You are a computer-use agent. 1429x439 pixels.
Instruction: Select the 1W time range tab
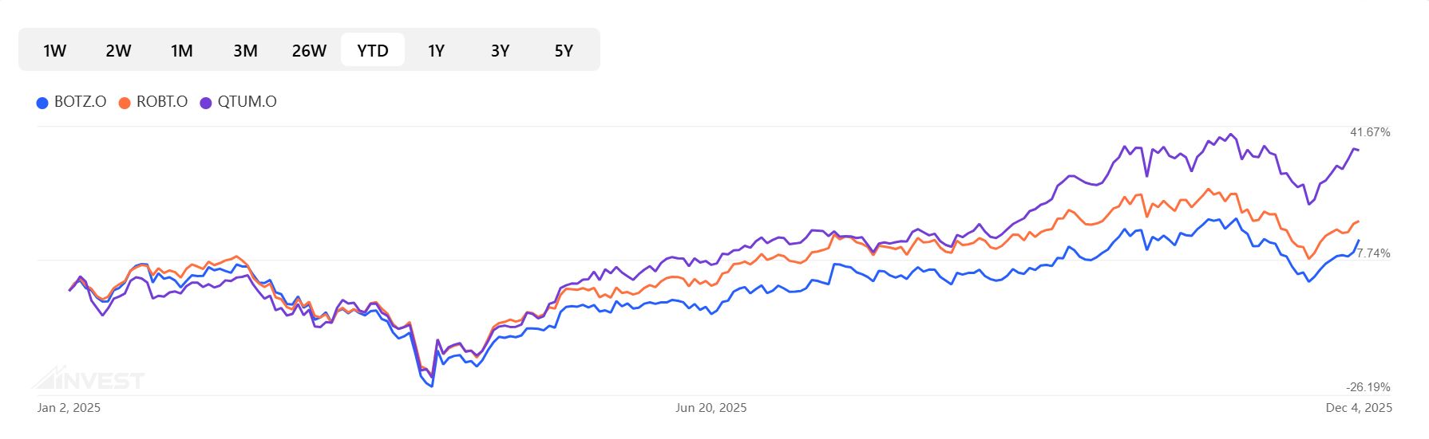click(54, 50)
